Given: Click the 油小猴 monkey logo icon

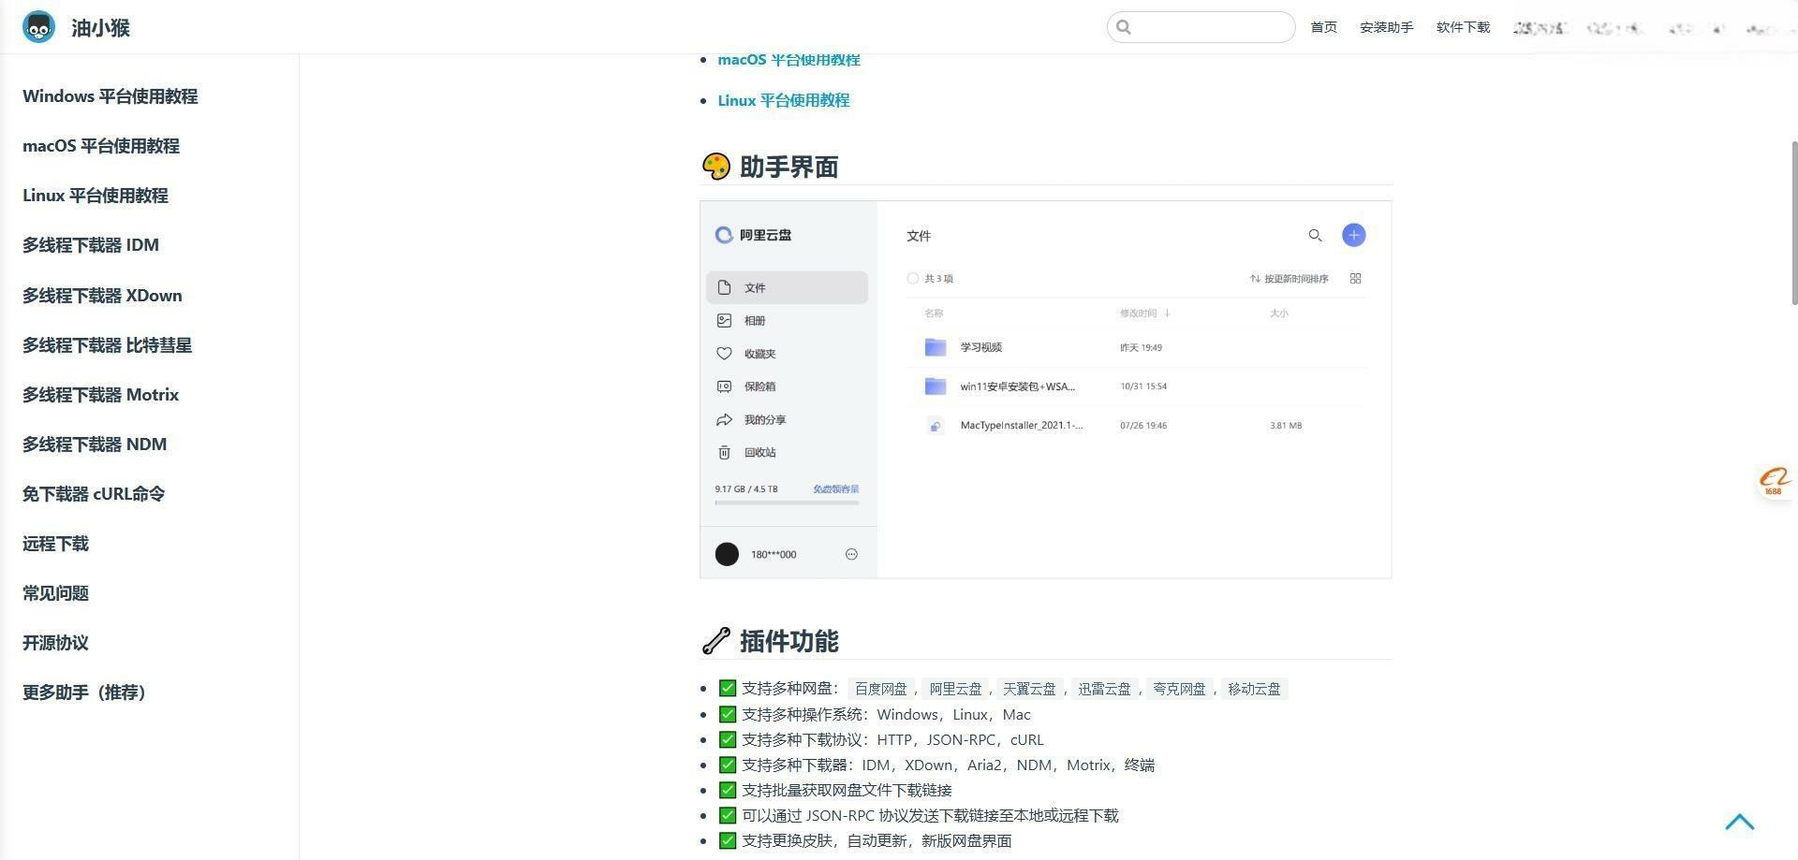Looking at the screenshot, I should tap(38, 27).
